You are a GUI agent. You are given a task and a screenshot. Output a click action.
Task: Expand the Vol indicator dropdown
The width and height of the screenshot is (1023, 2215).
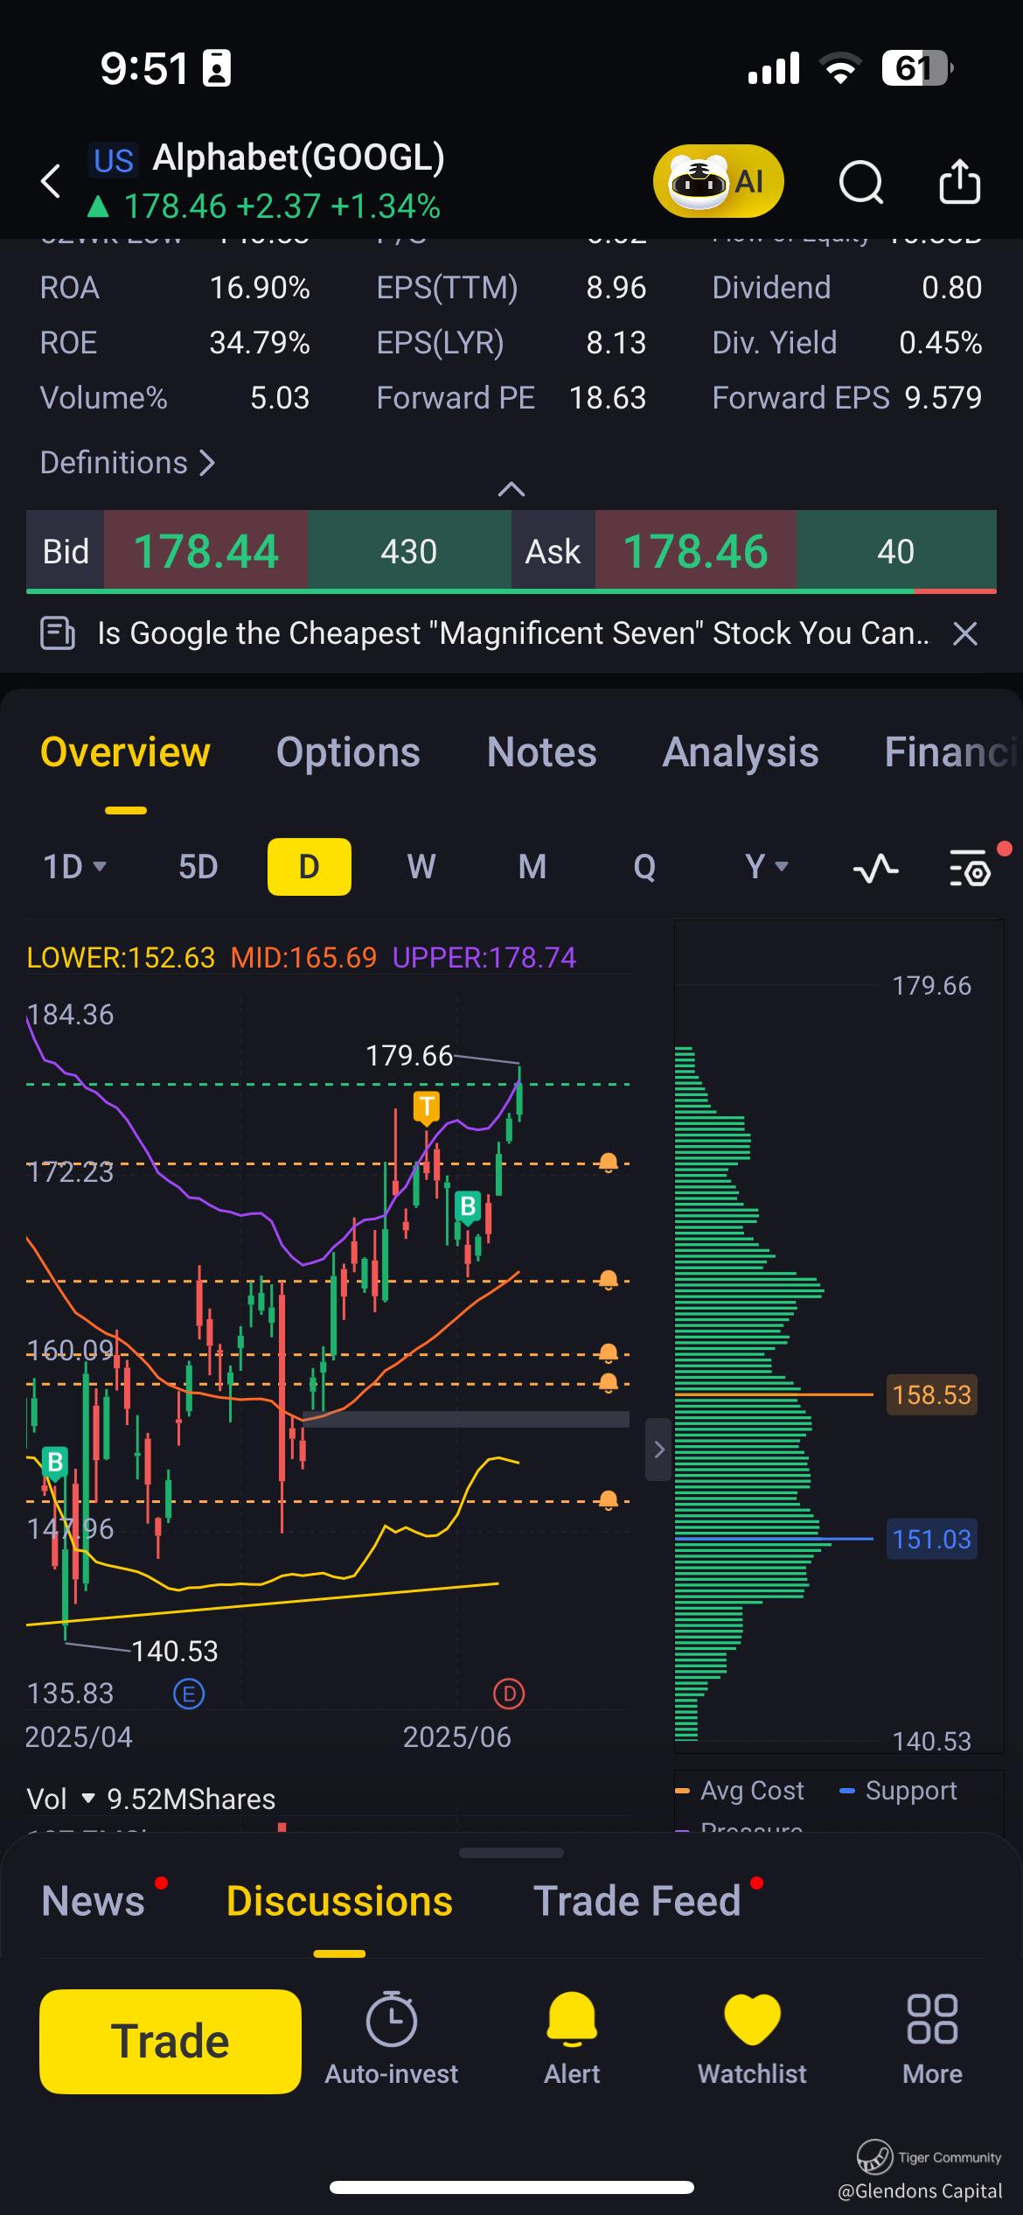pos(60,1799)
